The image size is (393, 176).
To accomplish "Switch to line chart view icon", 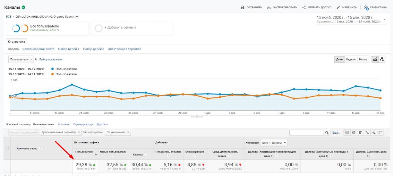I will 375,59.
